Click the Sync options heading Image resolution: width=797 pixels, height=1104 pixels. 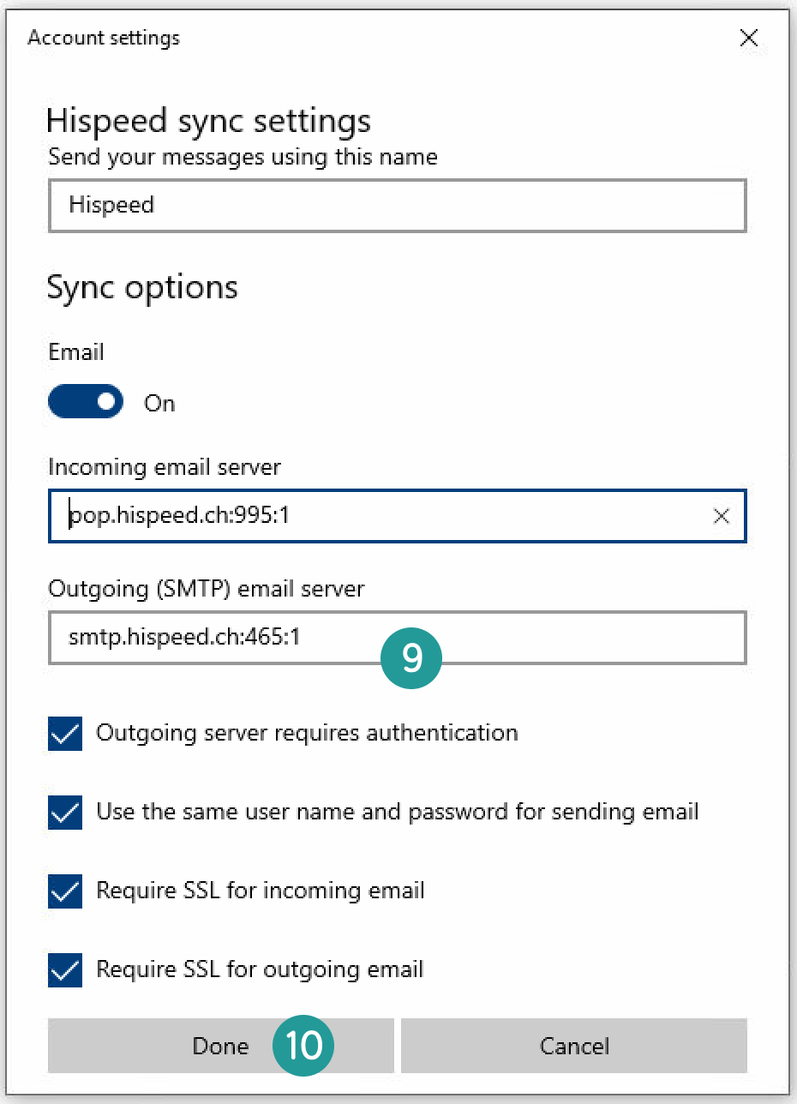pyautogui.click(x=142, y=287)
